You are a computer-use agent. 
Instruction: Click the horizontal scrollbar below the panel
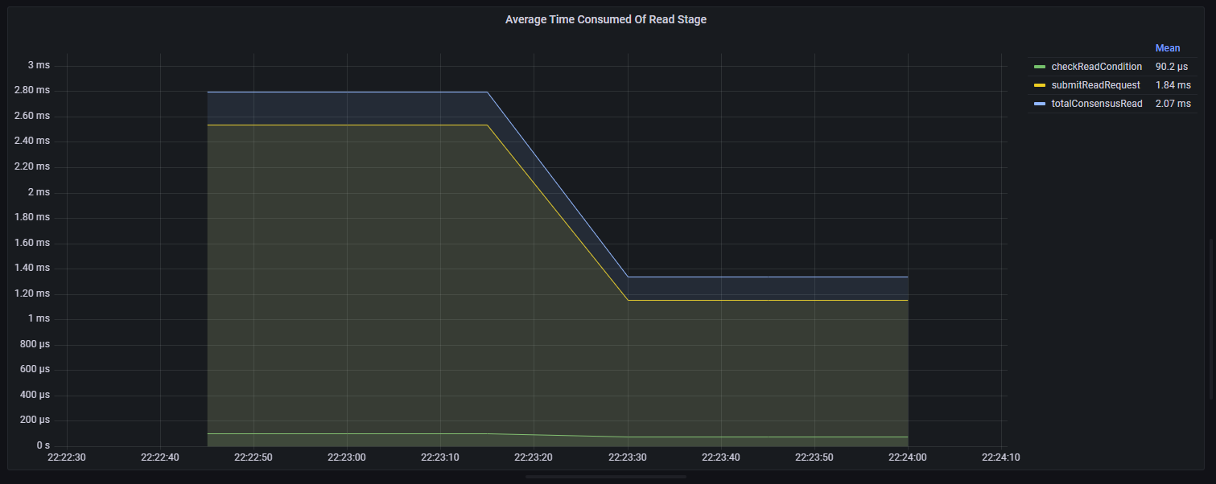[606, 477]
